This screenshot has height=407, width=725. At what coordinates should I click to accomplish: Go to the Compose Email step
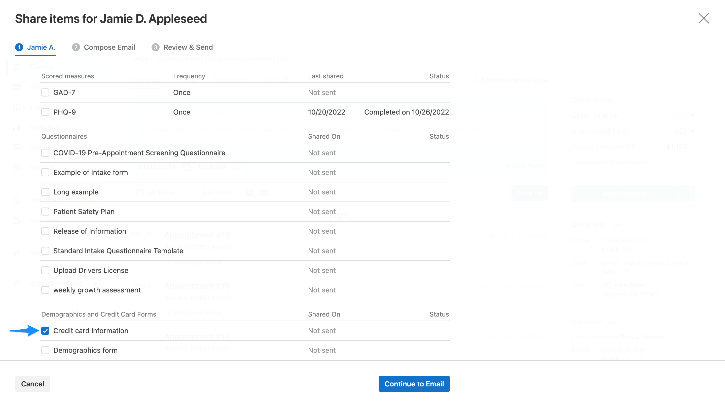tap(103, 47)
